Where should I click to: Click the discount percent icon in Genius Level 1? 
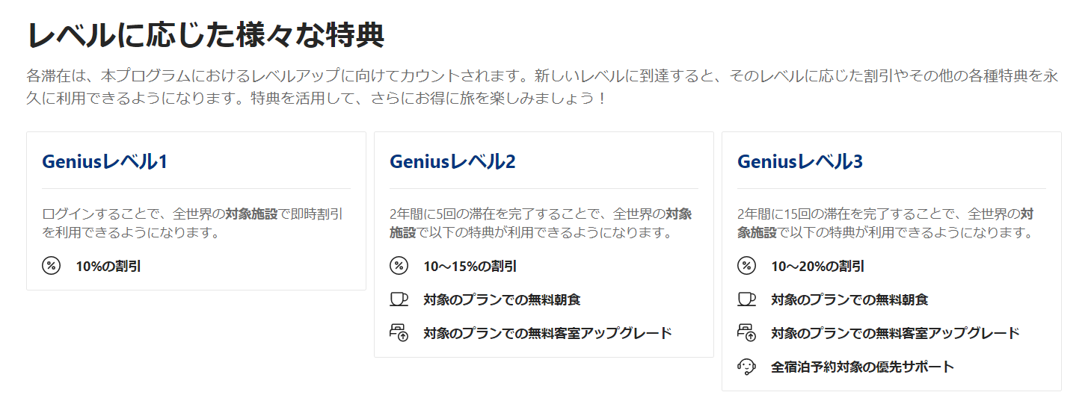click(51, 266)
